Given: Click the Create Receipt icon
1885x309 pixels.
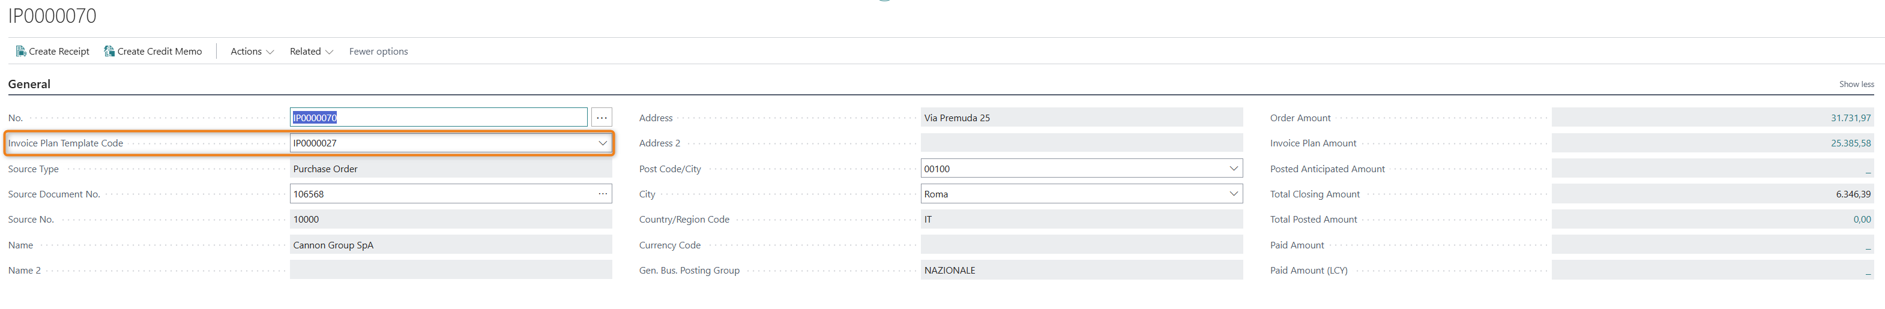Looking at the screenshot, I should pos(21,51).
